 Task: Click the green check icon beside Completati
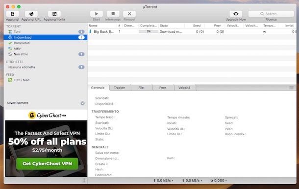click(x=10, y=43)
